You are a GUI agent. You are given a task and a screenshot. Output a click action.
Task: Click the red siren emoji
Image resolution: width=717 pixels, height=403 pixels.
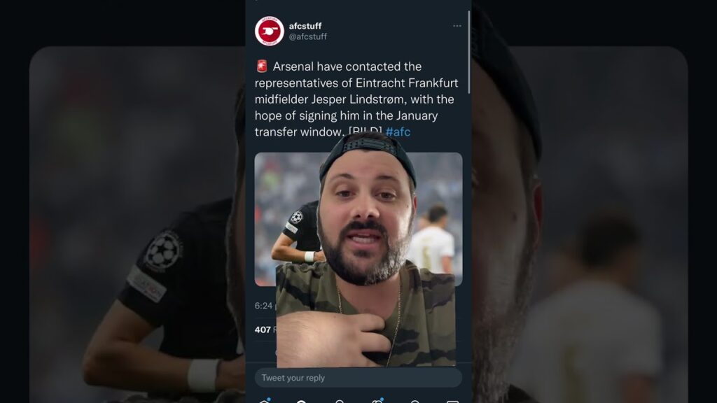[x=262, y=66]
